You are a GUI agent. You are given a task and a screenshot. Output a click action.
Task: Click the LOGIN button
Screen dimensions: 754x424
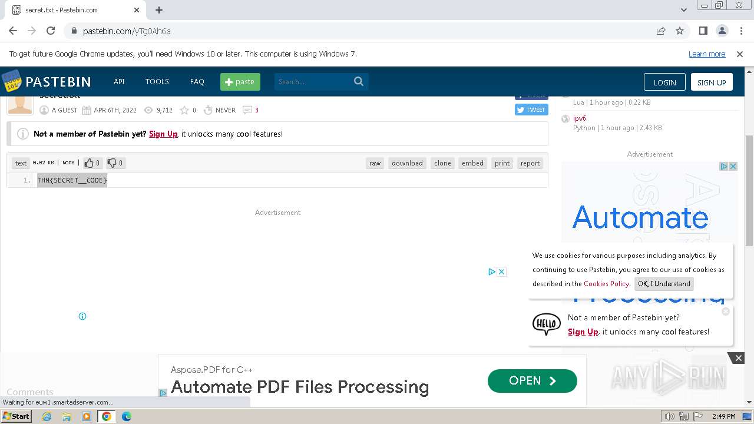tap(664, 82)
